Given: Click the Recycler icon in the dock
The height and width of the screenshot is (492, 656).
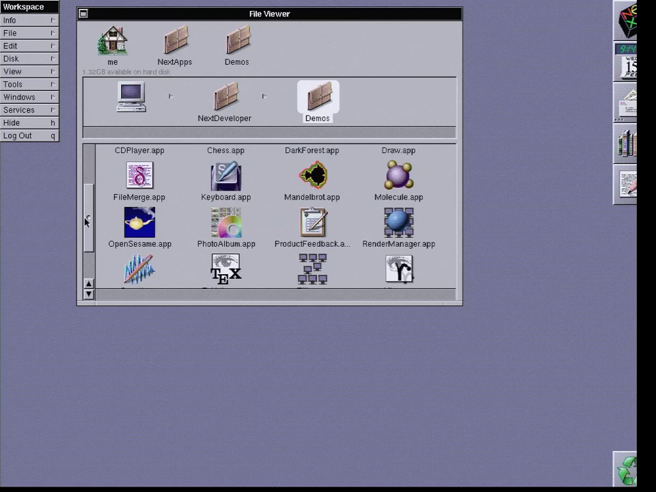Looking at the screenshot, I should 625,469.
